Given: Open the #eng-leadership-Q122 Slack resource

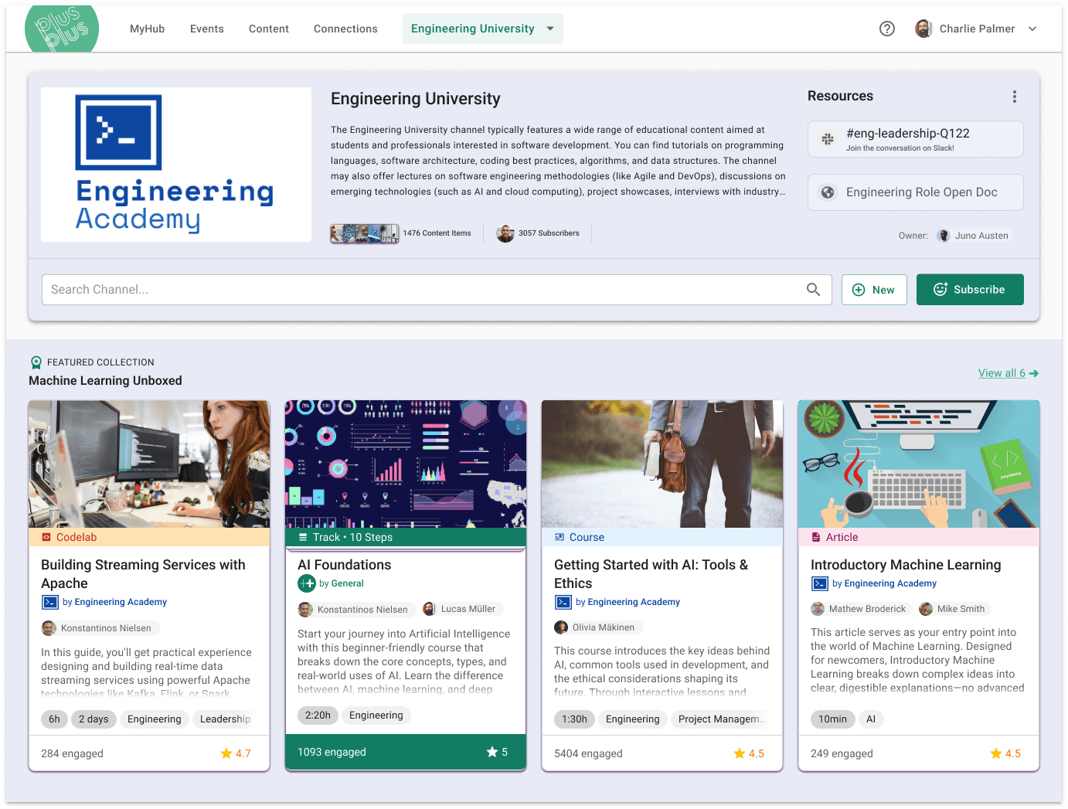Looking at the screenshot, I should pyautogui.click(x=916, y=139).
